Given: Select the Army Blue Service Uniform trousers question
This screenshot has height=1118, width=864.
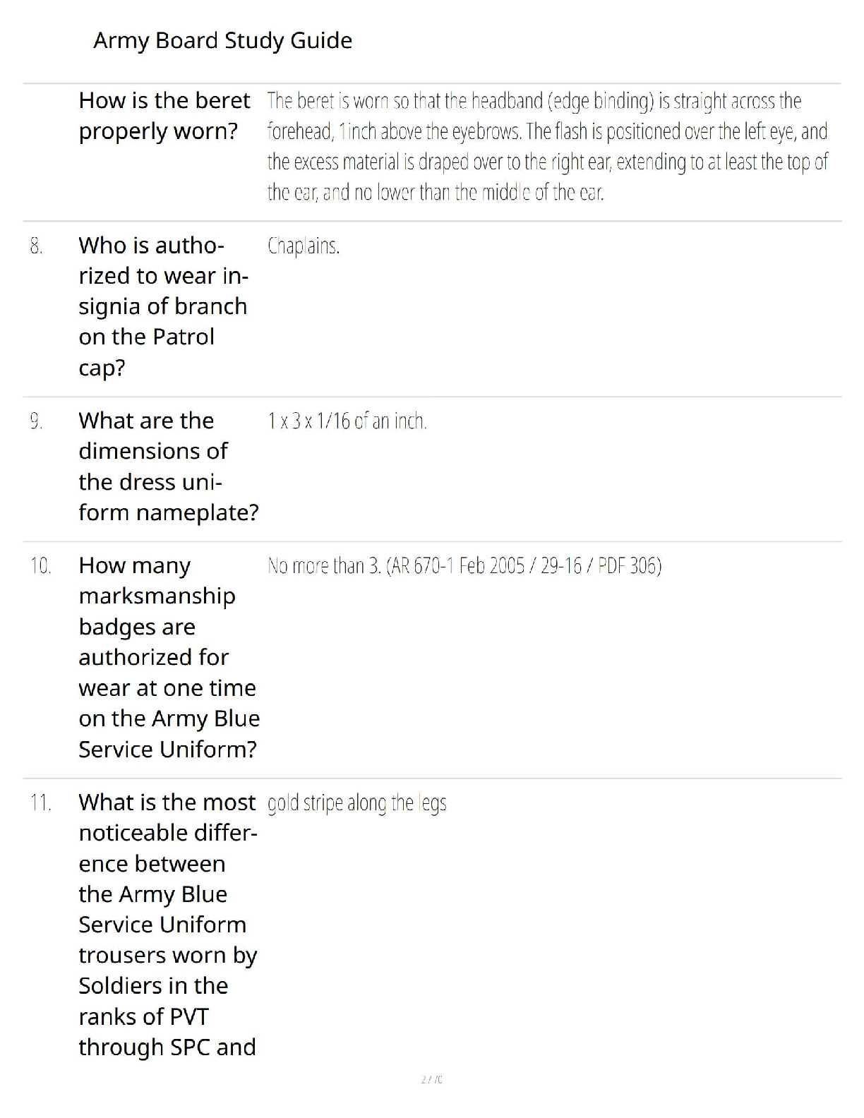Looking at the screenshot, I should (x=168, y=925).
